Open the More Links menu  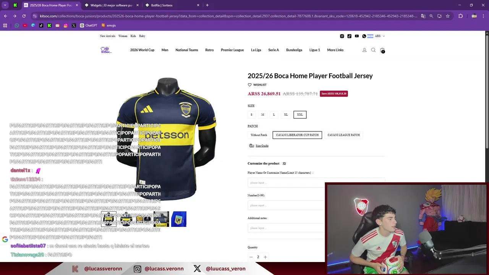tap(335, 50)
